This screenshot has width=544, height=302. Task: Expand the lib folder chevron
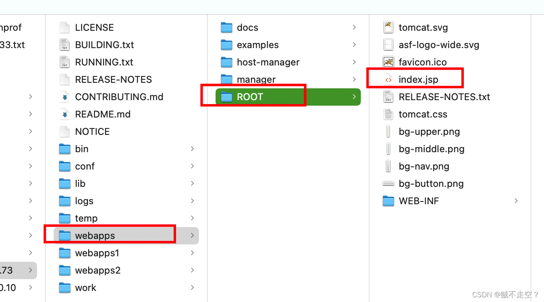tap(192, 183)
